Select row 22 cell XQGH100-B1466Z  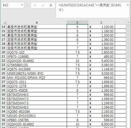click(37, 61)
